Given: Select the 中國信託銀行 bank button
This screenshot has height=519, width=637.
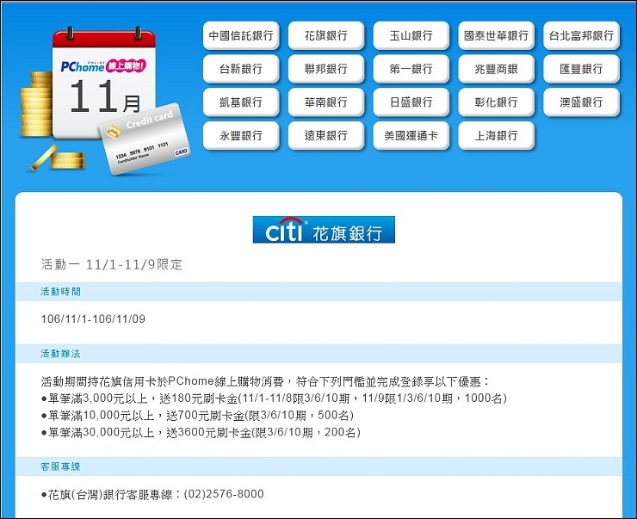Looking at the screenshot, I should point(241,36).
